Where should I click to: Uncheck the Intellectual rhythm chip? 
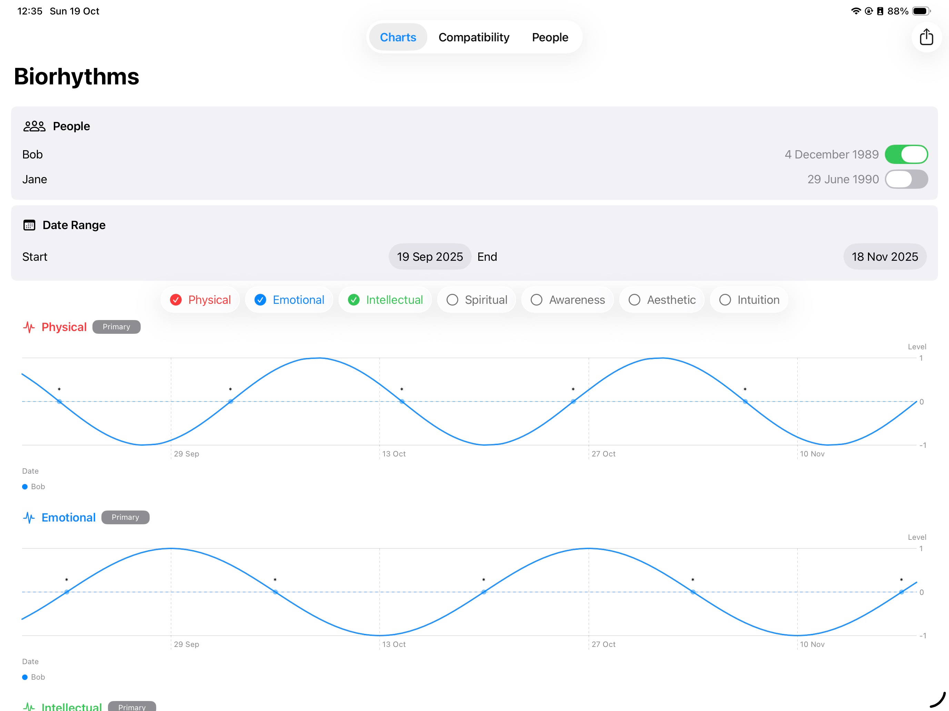pyautogui.click(x=385, y=300)
